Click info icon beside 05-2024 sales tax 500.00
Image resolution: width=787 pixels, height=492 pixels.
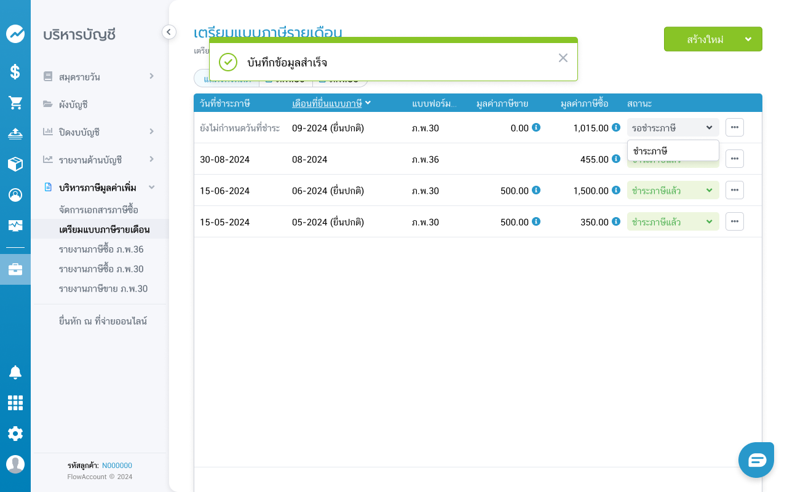click(x=536, y=221)
